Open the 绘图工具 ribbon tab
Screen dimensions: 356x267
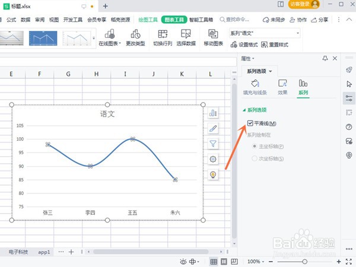(148, 20)
